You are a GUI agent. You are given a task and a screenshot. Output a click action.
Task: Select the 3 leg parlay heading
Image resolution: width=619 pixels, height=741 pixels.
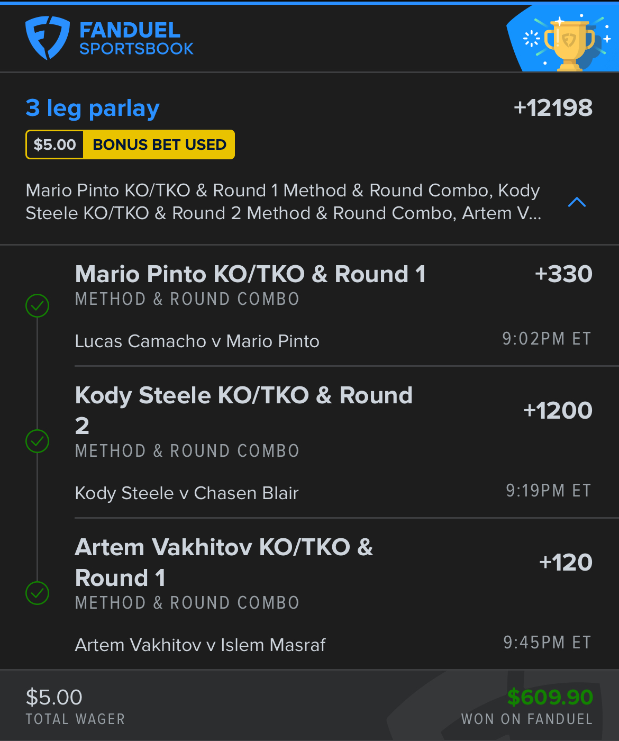tap(93, 109)
